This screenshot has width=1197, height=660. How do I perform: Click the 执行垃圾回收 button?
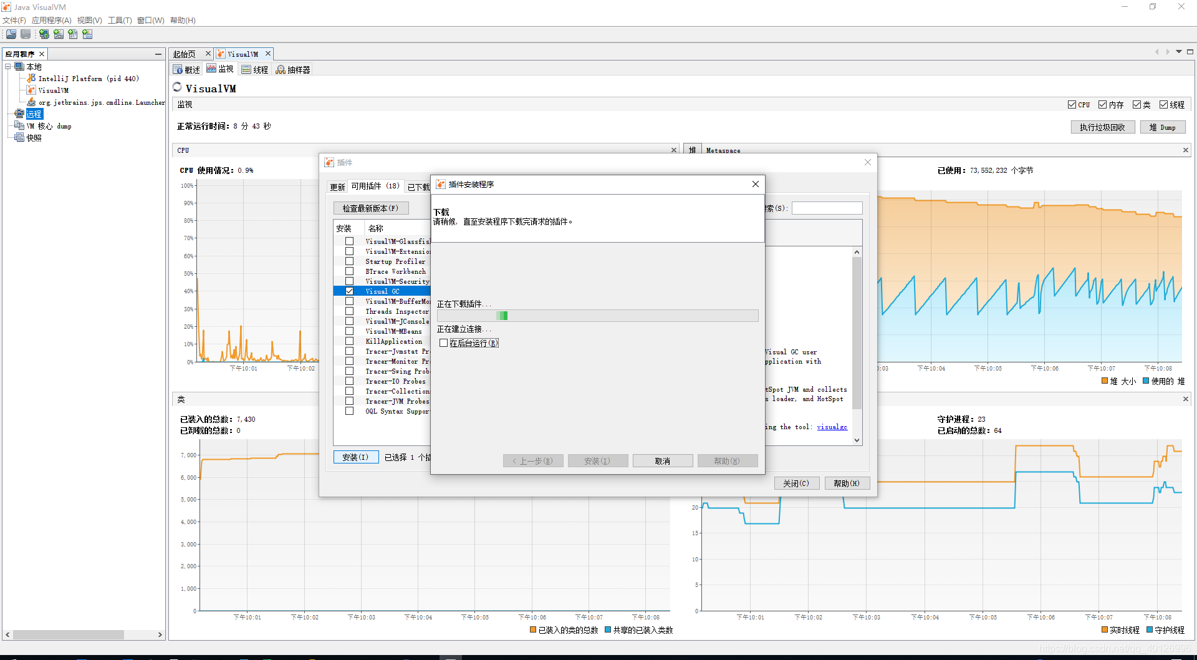[x=1102, y=127]
